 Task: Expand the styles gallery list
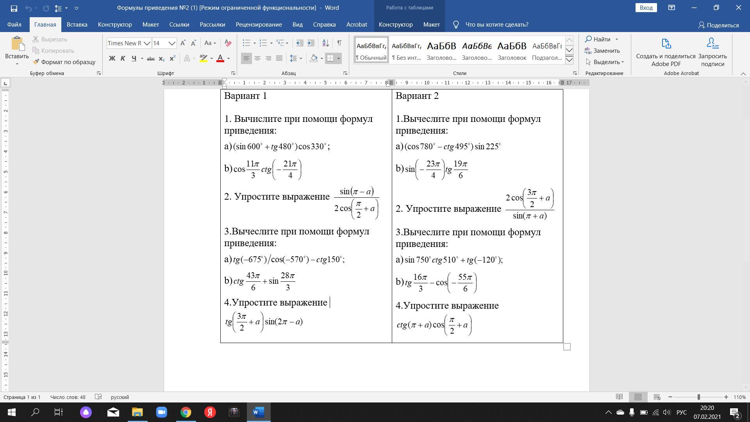pyautogui.click(x=569, y=60)
